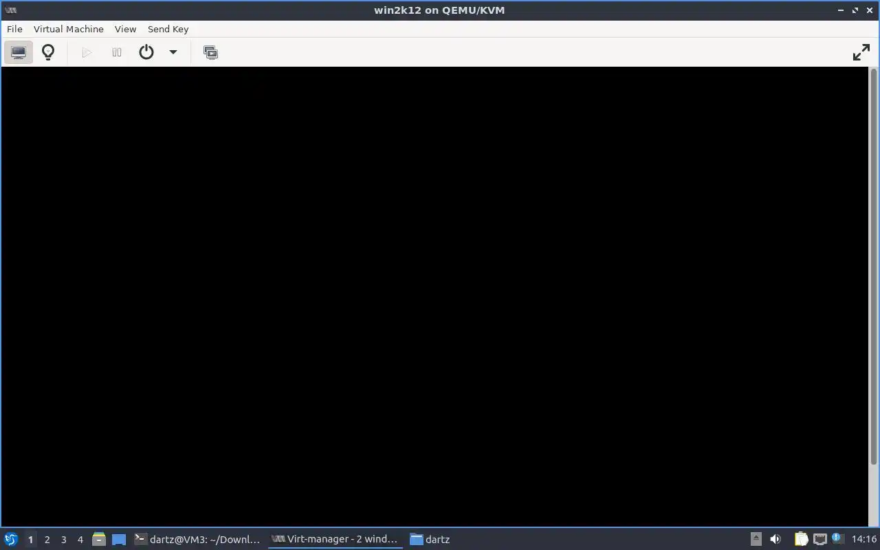880x550 pixels.
Task: Open the update notifier tray icon
Action: coord(837,538)
